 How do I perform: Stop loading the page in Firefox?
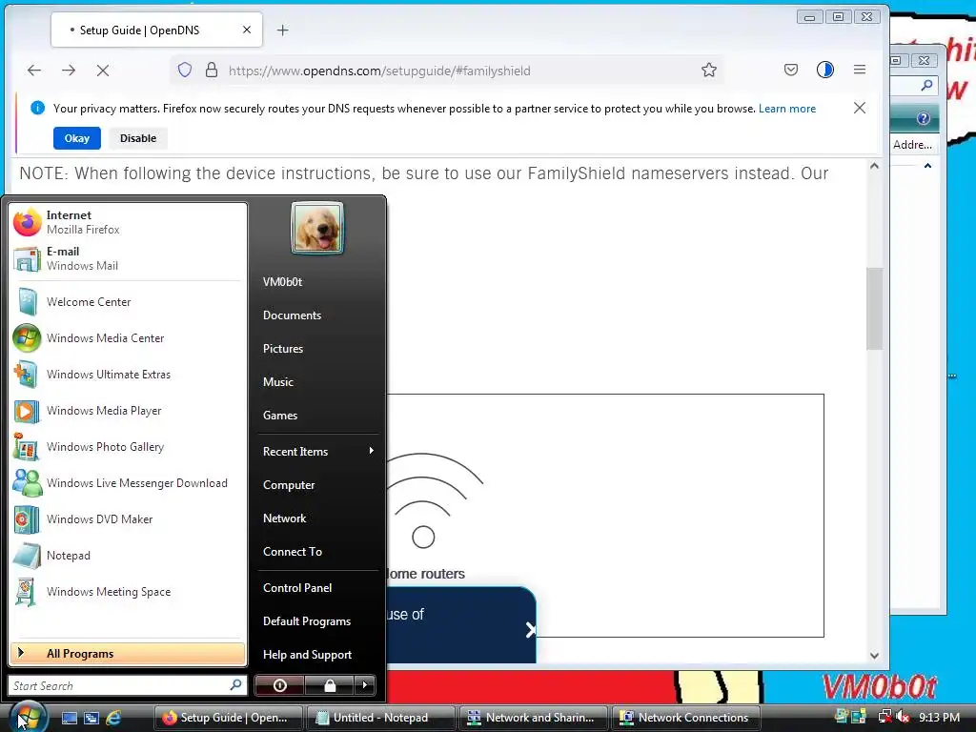103,71
